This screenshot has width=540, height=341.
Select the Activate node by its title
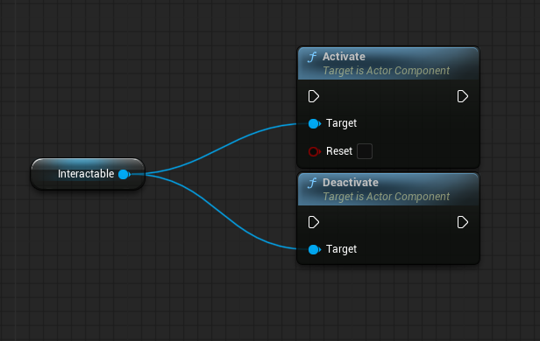[344, 57]
